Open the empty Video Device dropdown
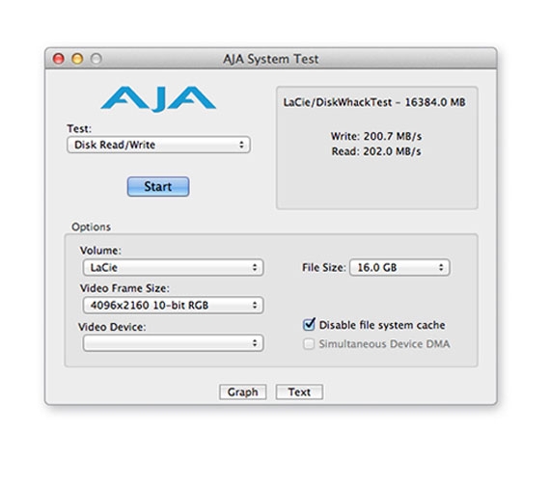The width and height of the screenshot is (550, 484). [173, 343]
